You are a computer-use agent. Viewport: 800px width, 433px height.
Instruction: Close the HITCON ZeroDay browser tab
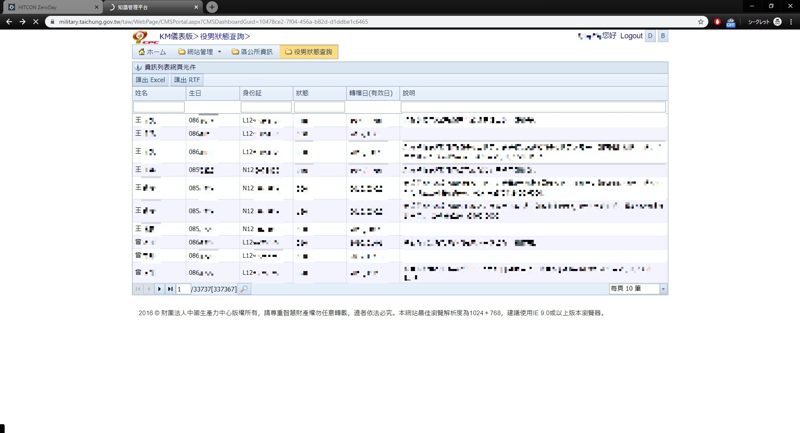97,7
